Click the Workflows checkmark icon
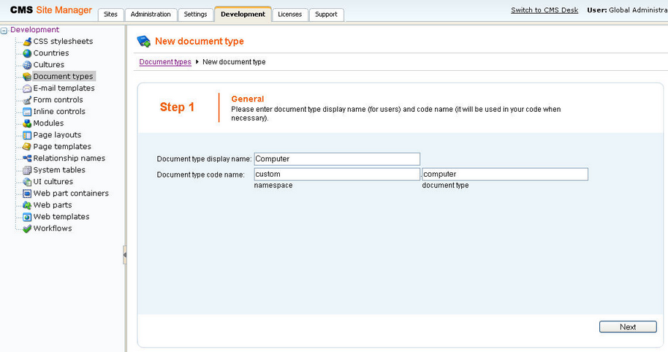This screenshot has width=668, height=352. [x=27, y=229]
